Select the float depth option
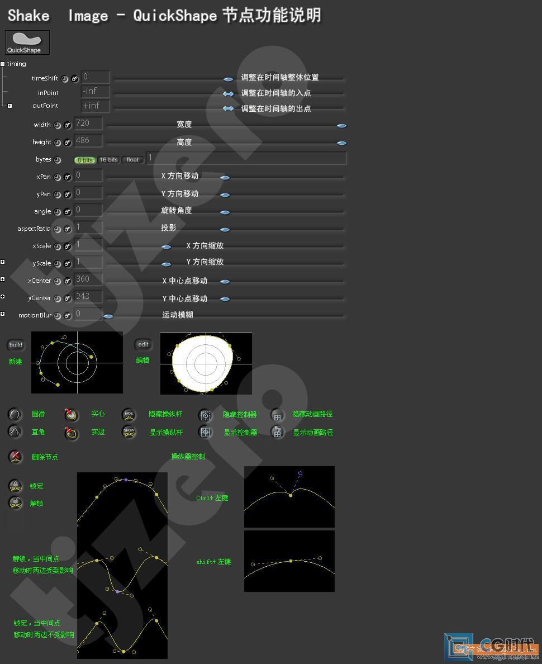Image resolution: width=542 pixels, height=664 pixels. 132,160
